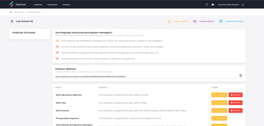264x126 pixels.
Task: Click the Loja Hotmart #2 store icon
Action: click(12, 21)
